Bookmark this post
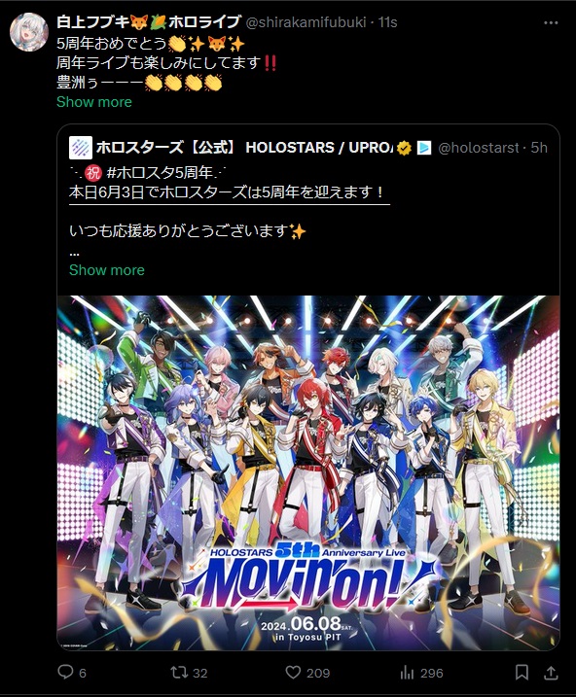 522,673
